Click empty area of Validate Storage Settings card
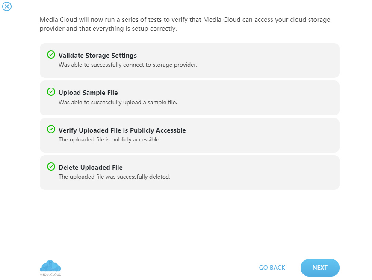The width and height of the screenshot is (372, 280). point(261,60)
